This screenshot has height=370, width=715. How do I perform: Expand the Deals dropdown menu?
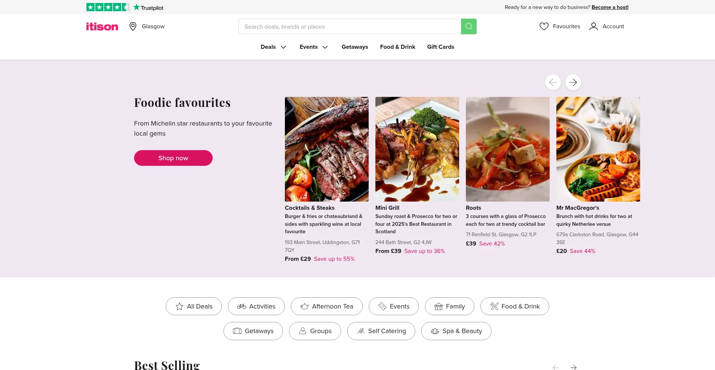click(x=273, y=47)
